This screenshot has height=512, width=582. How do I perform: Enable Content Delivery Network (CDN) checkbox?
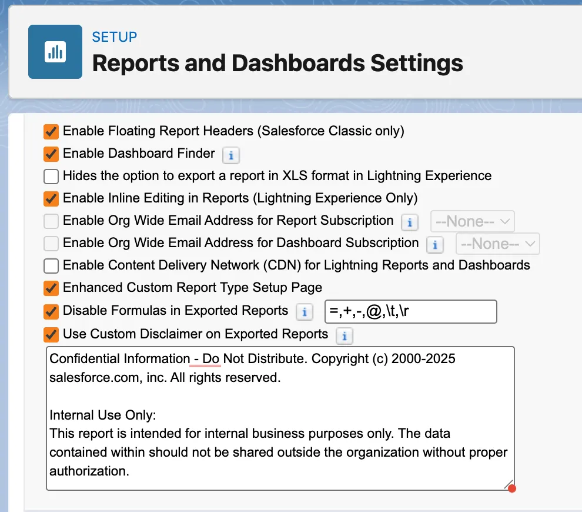tap(52, 266)
